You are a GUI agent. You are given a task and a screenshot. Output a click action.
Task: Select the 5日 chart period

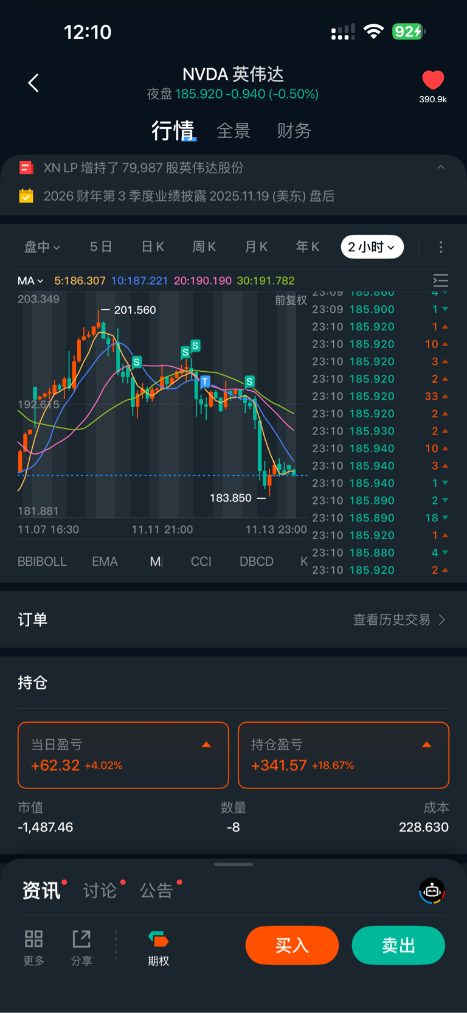pyautogui.click(x=101, y=247)
